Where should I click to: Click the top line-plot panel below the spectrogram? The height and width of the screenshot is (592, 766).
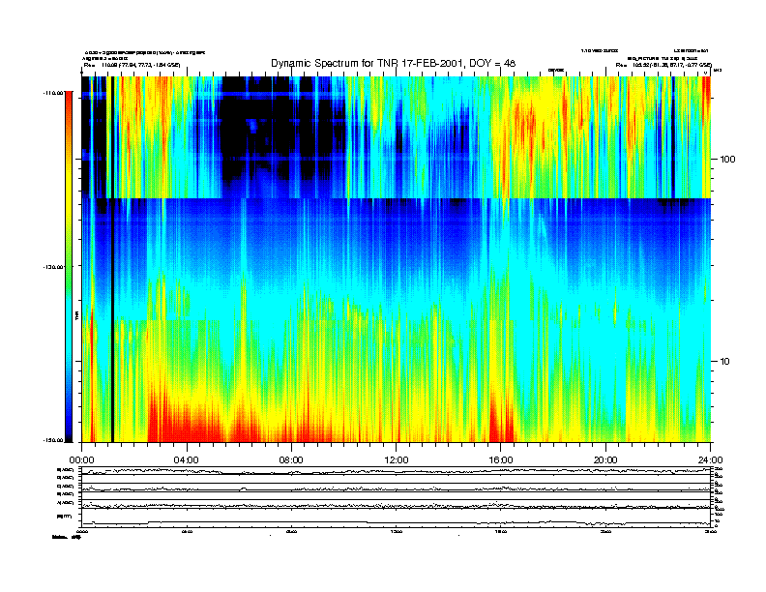(397, 471)
